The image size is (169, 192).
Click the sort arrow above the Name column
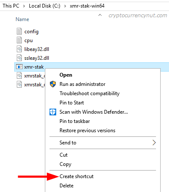click(100, 15)
